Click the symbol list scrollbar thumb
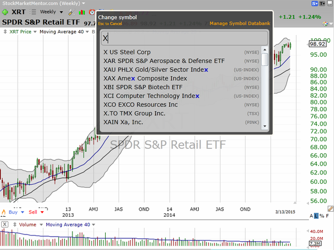Viewport: 334px width, 250px height. click(x=265, y=60)
